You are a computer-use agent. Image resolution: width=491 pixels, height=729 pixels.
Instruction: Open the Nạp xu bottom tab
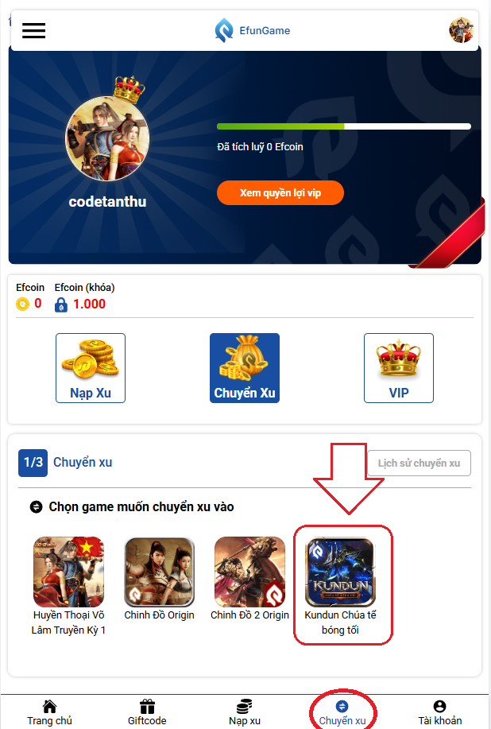click(245, 713)
